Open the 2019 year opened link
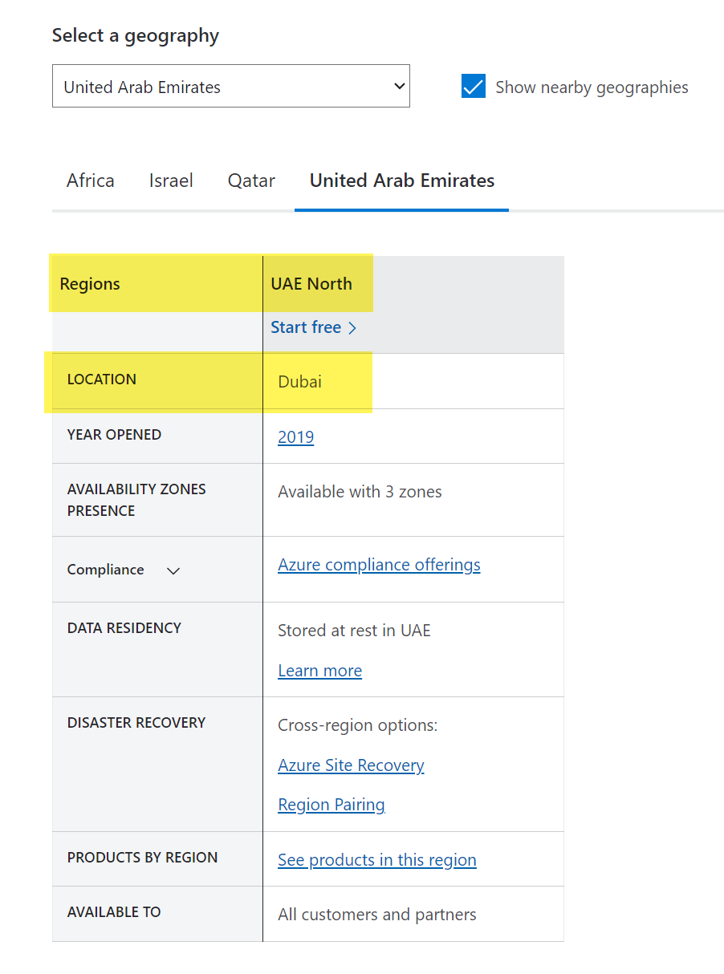 [295, 437]
